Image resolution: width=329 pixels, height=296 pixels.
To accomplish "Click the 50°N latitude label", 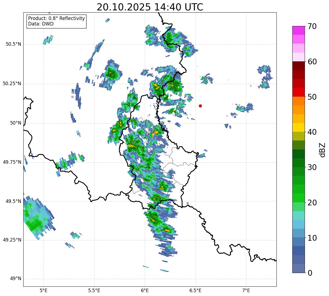I will 16,123.
